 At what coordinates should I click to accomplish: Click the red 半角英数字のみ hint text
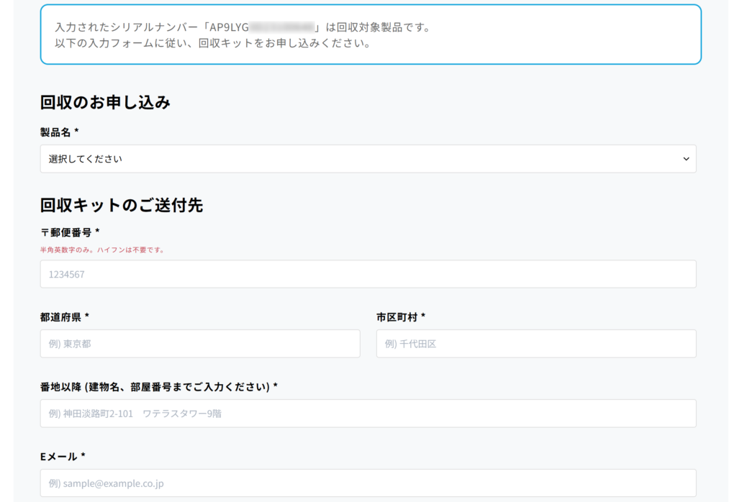[102, 250]
